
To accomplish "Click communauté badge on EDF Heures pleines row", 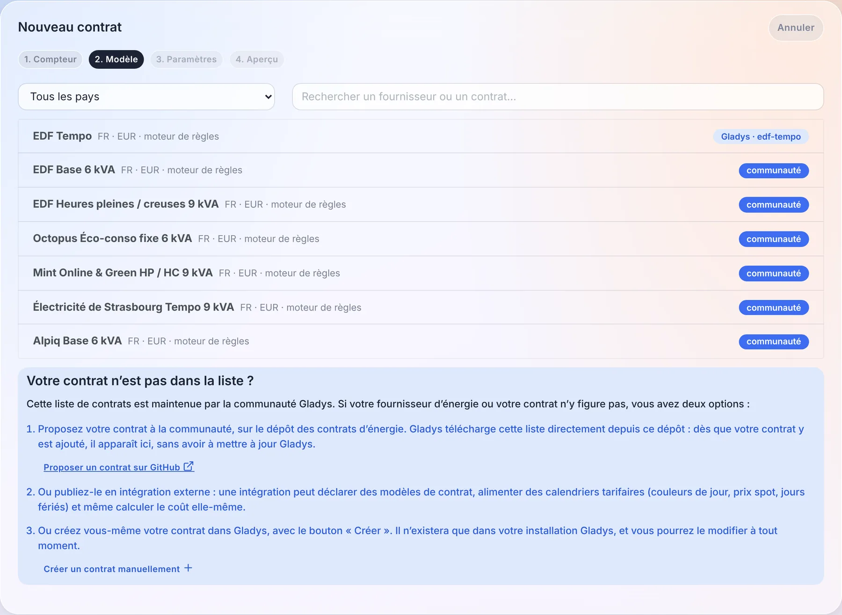I will point(774,204).
